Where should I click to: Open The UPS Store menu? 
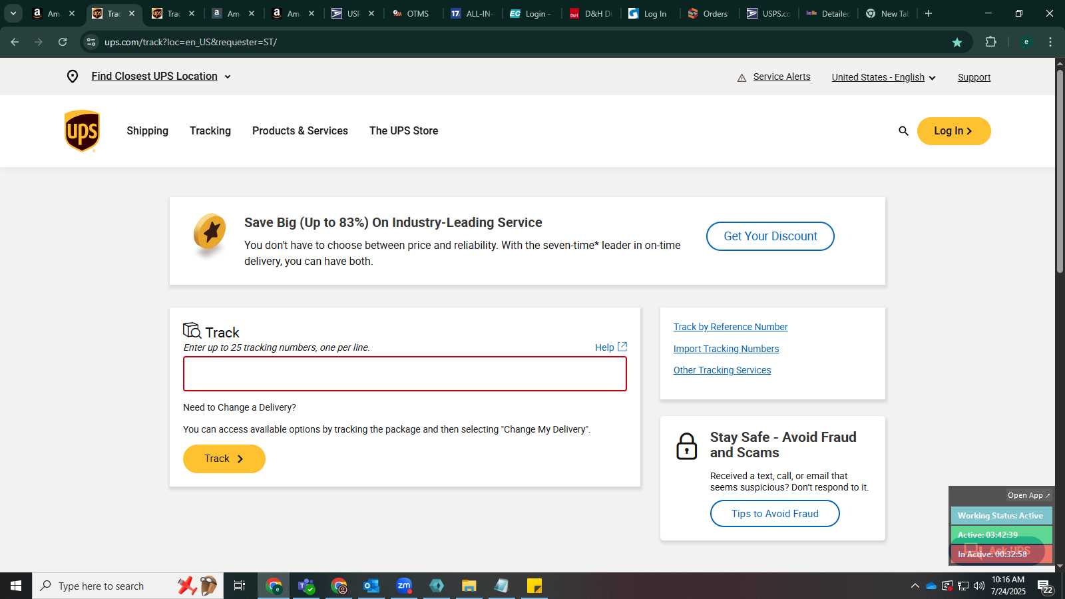(404, 131)
